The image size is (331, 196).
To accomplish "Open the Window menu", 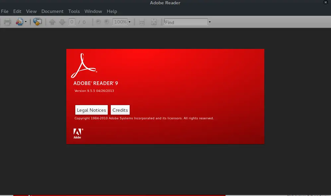I will click(93, 11).
